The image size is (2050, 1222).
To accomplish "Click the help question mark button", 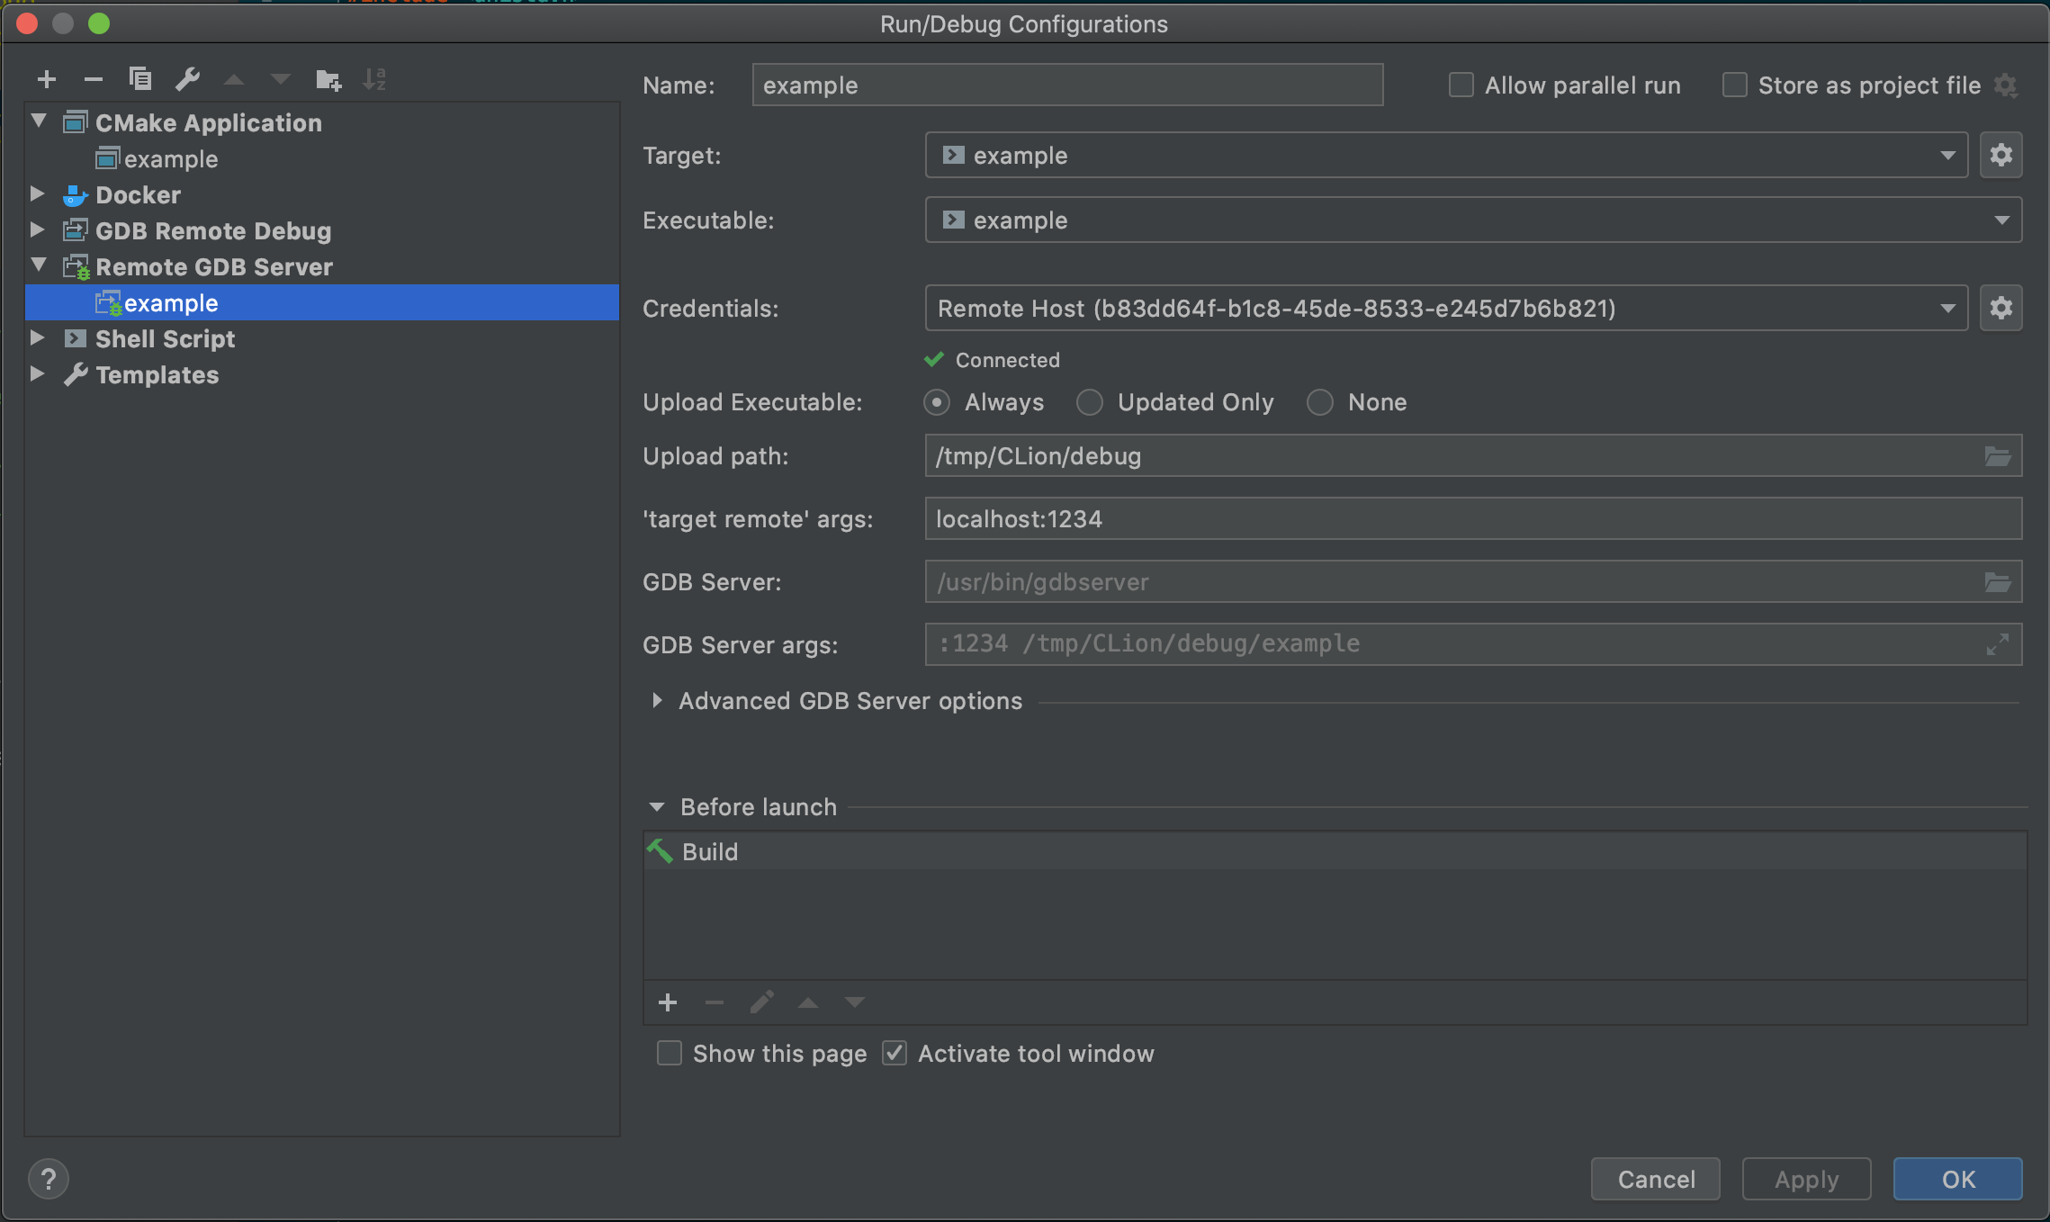I will pos(49,1179).
